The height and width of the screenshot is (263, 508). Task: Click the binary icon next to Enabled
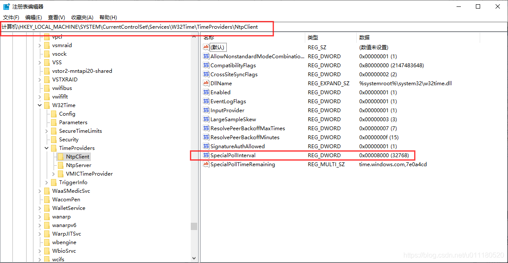[206, 92]
